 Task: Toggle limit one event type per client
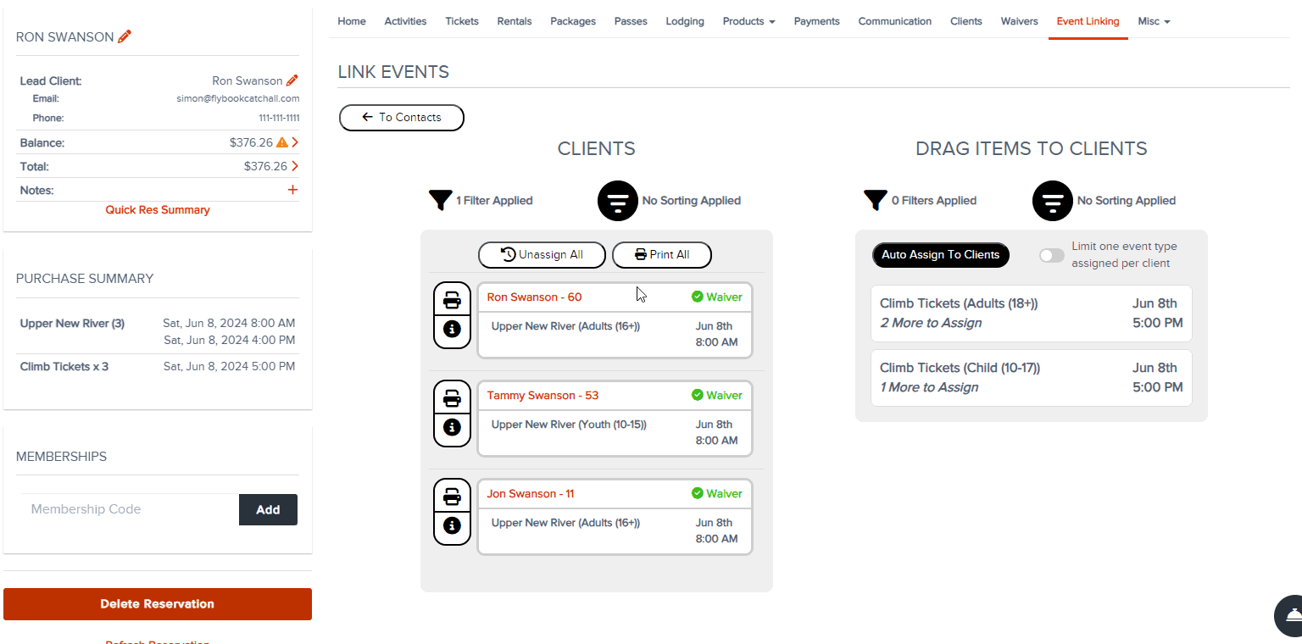(x=1052, y=256)
